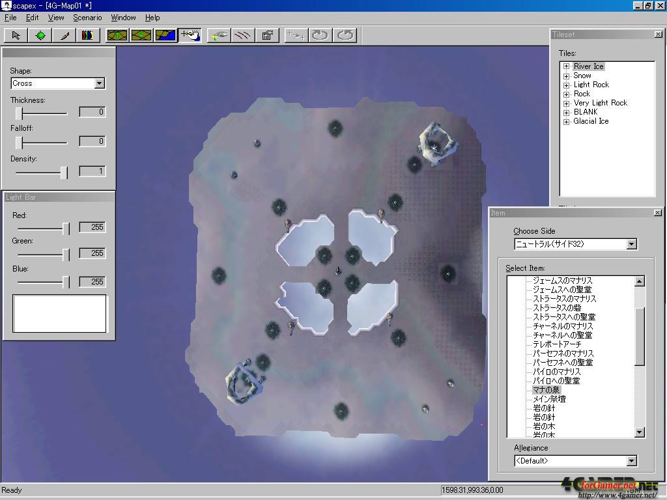Close the Item panel

pos(658,212)
